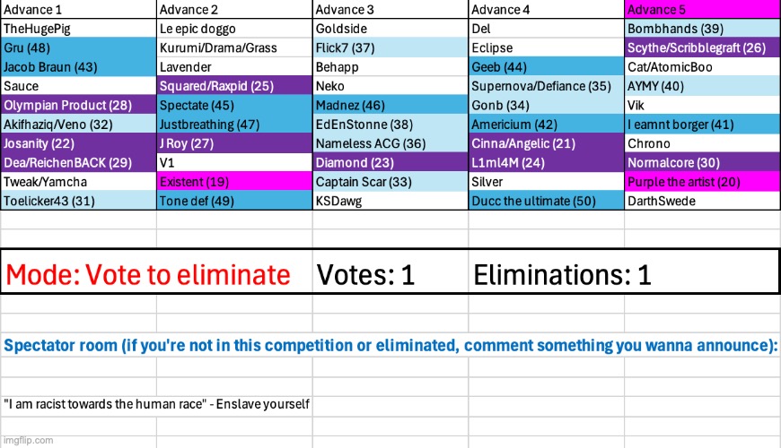Click the Spectator room heading text
Viewport: 781px width, 448px height.
(x=390, y=345)
